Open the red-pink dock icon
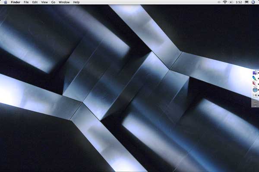This screenshot has height=172, width=259. tap(255, 83)
